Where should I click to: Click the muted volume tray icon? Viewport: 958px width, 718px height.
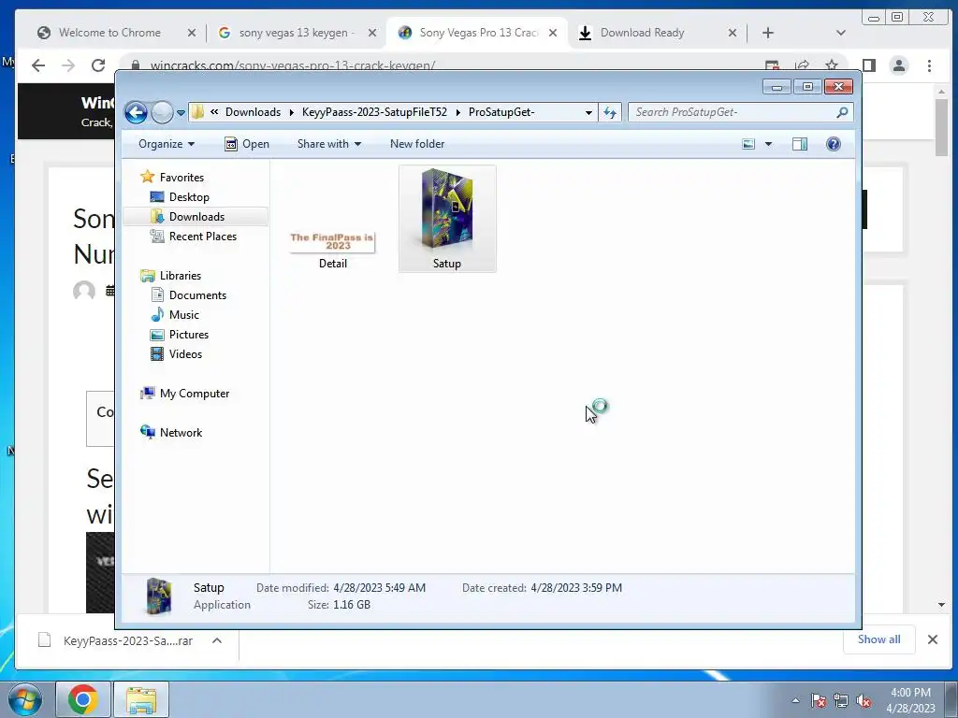(864, 700)
